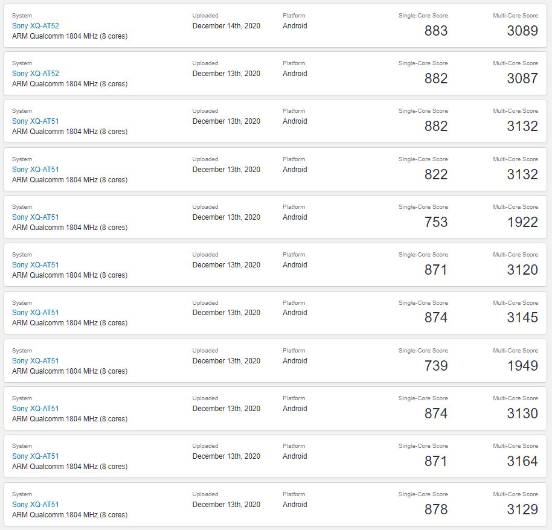The width and height of the screenshot is (552, 530).
Task: Click the 1922 multi-core score value
Action: click(522, 222)
